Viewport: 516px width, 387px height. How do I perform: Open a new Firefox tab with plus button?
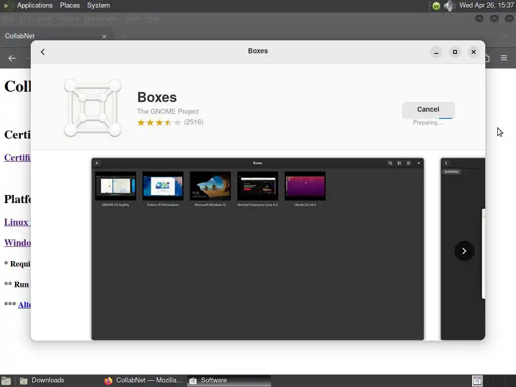pos(123,36)
